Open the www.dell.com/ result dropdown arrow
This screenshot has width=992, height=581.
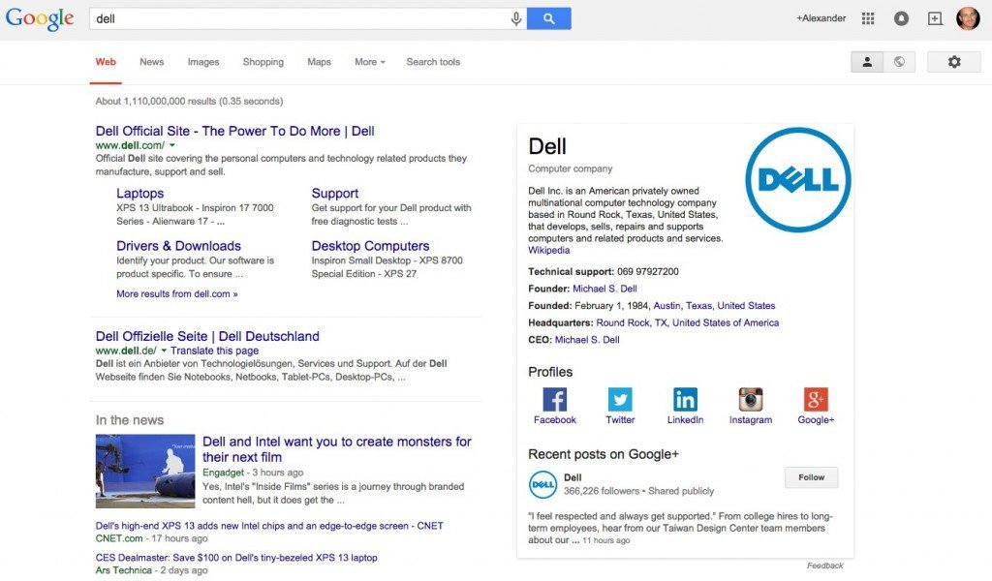[172, 145]
